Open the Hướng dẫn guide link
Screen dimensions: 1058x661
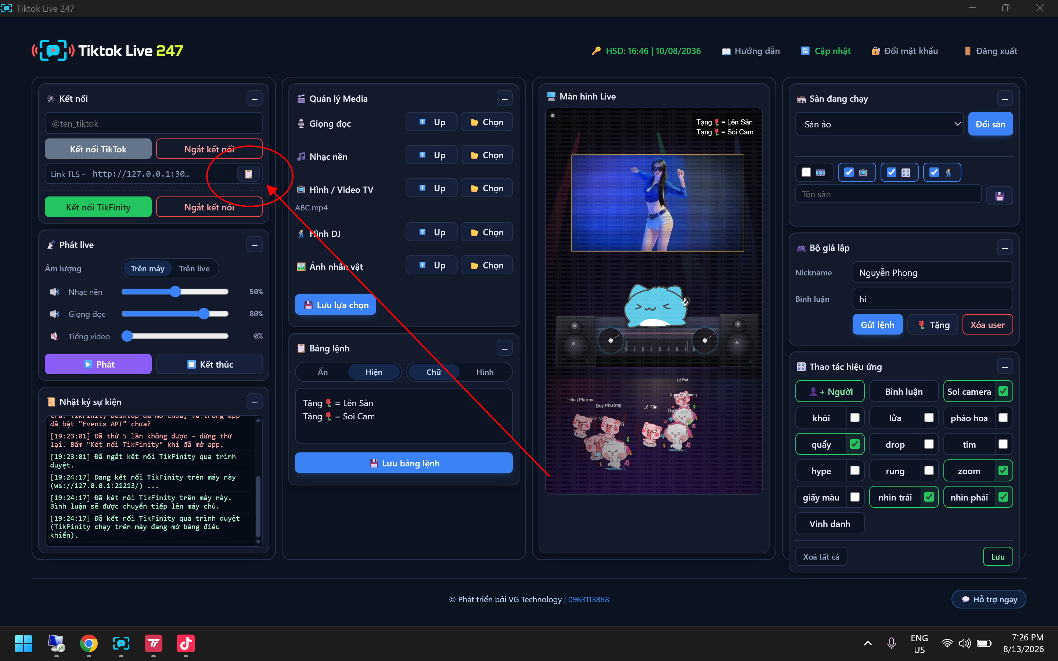point(751,51)
